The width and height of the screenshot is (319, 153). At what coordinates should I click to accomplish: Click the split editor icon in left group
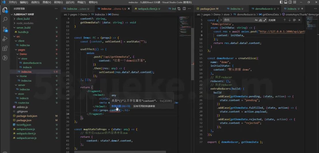pyautogui.click(x=184, y=9)
